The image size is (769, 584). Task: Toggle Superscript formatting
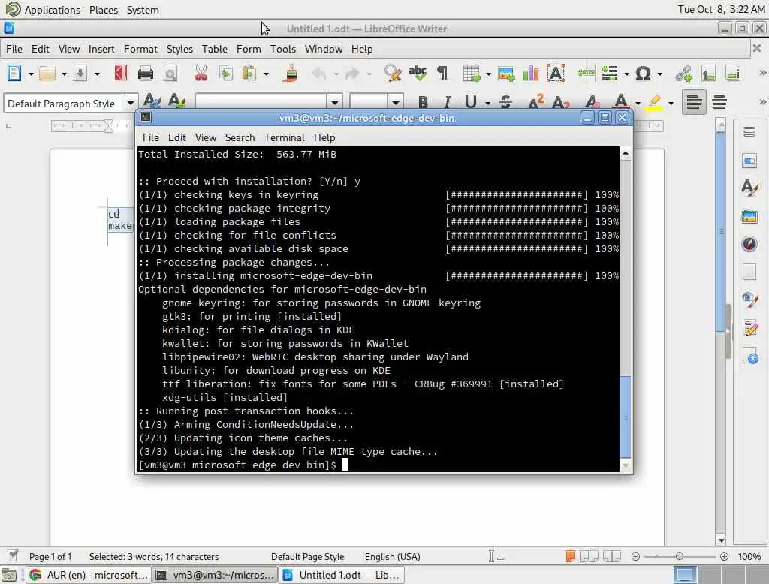[535, 102]
